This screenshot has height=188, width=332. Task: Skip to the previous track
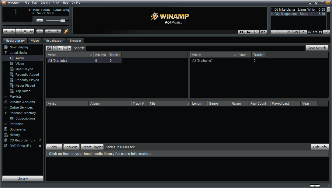point(6,31)
